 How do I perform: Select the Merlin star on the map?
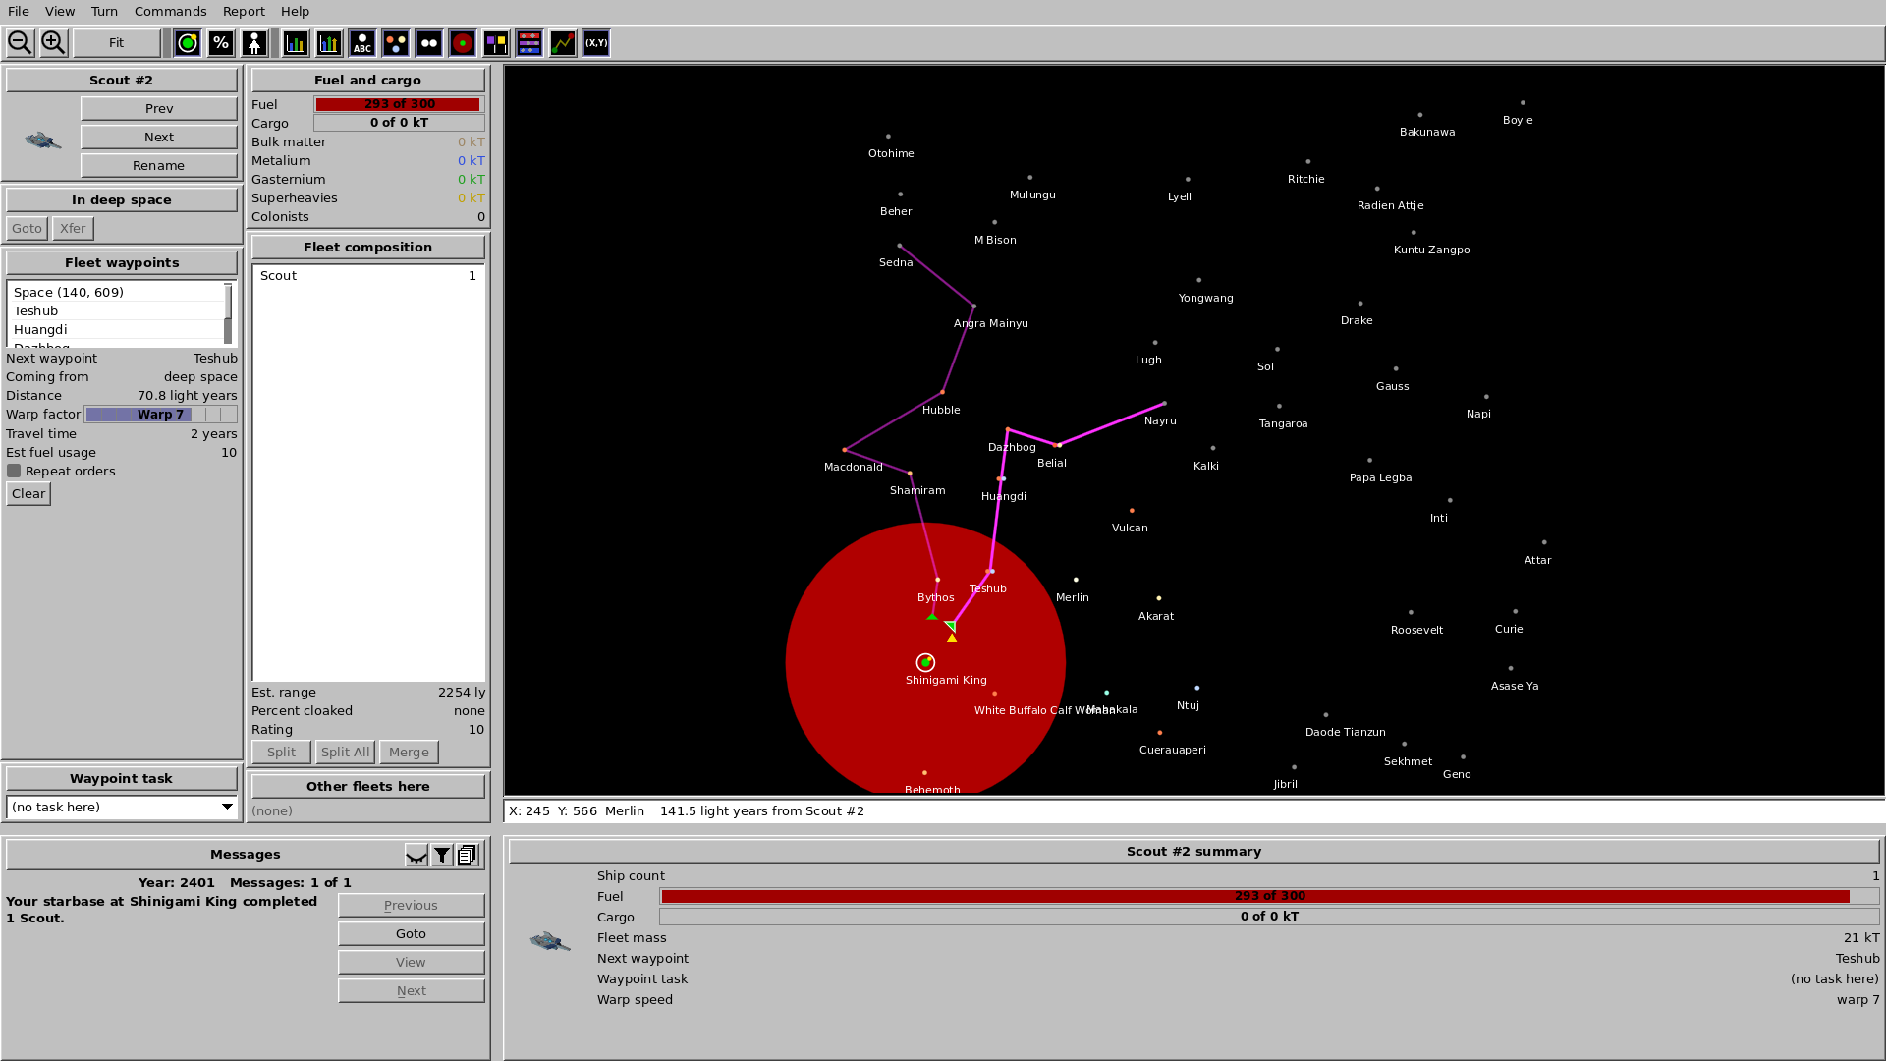click(x=1076, y=580)
